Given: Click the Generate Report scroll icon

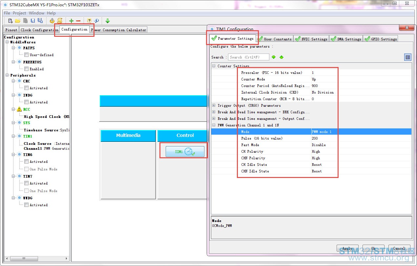Looking at the screenshot, I should 60,21.
